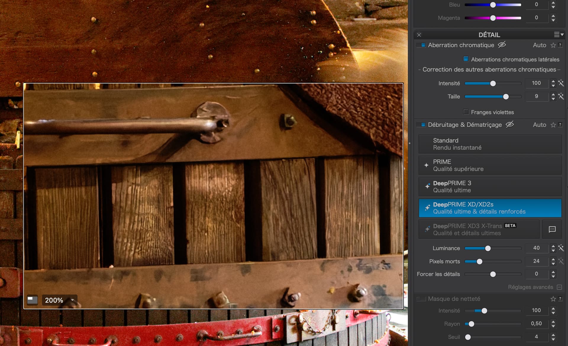Screen dimensions: 568x346
Task: Open the DÉTAIL panel options menu
Action: 559,35
